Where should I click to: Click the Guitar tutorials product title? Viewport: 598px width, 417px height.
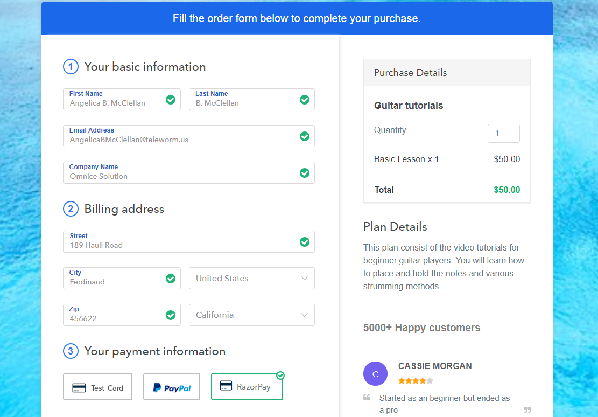tap(408, 106)
